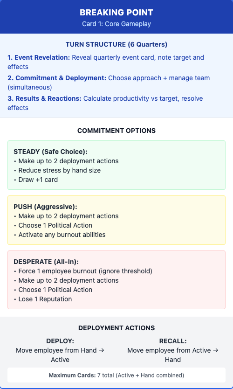Click the COMMITMENT OPTIONS heading

coord(116,131)
